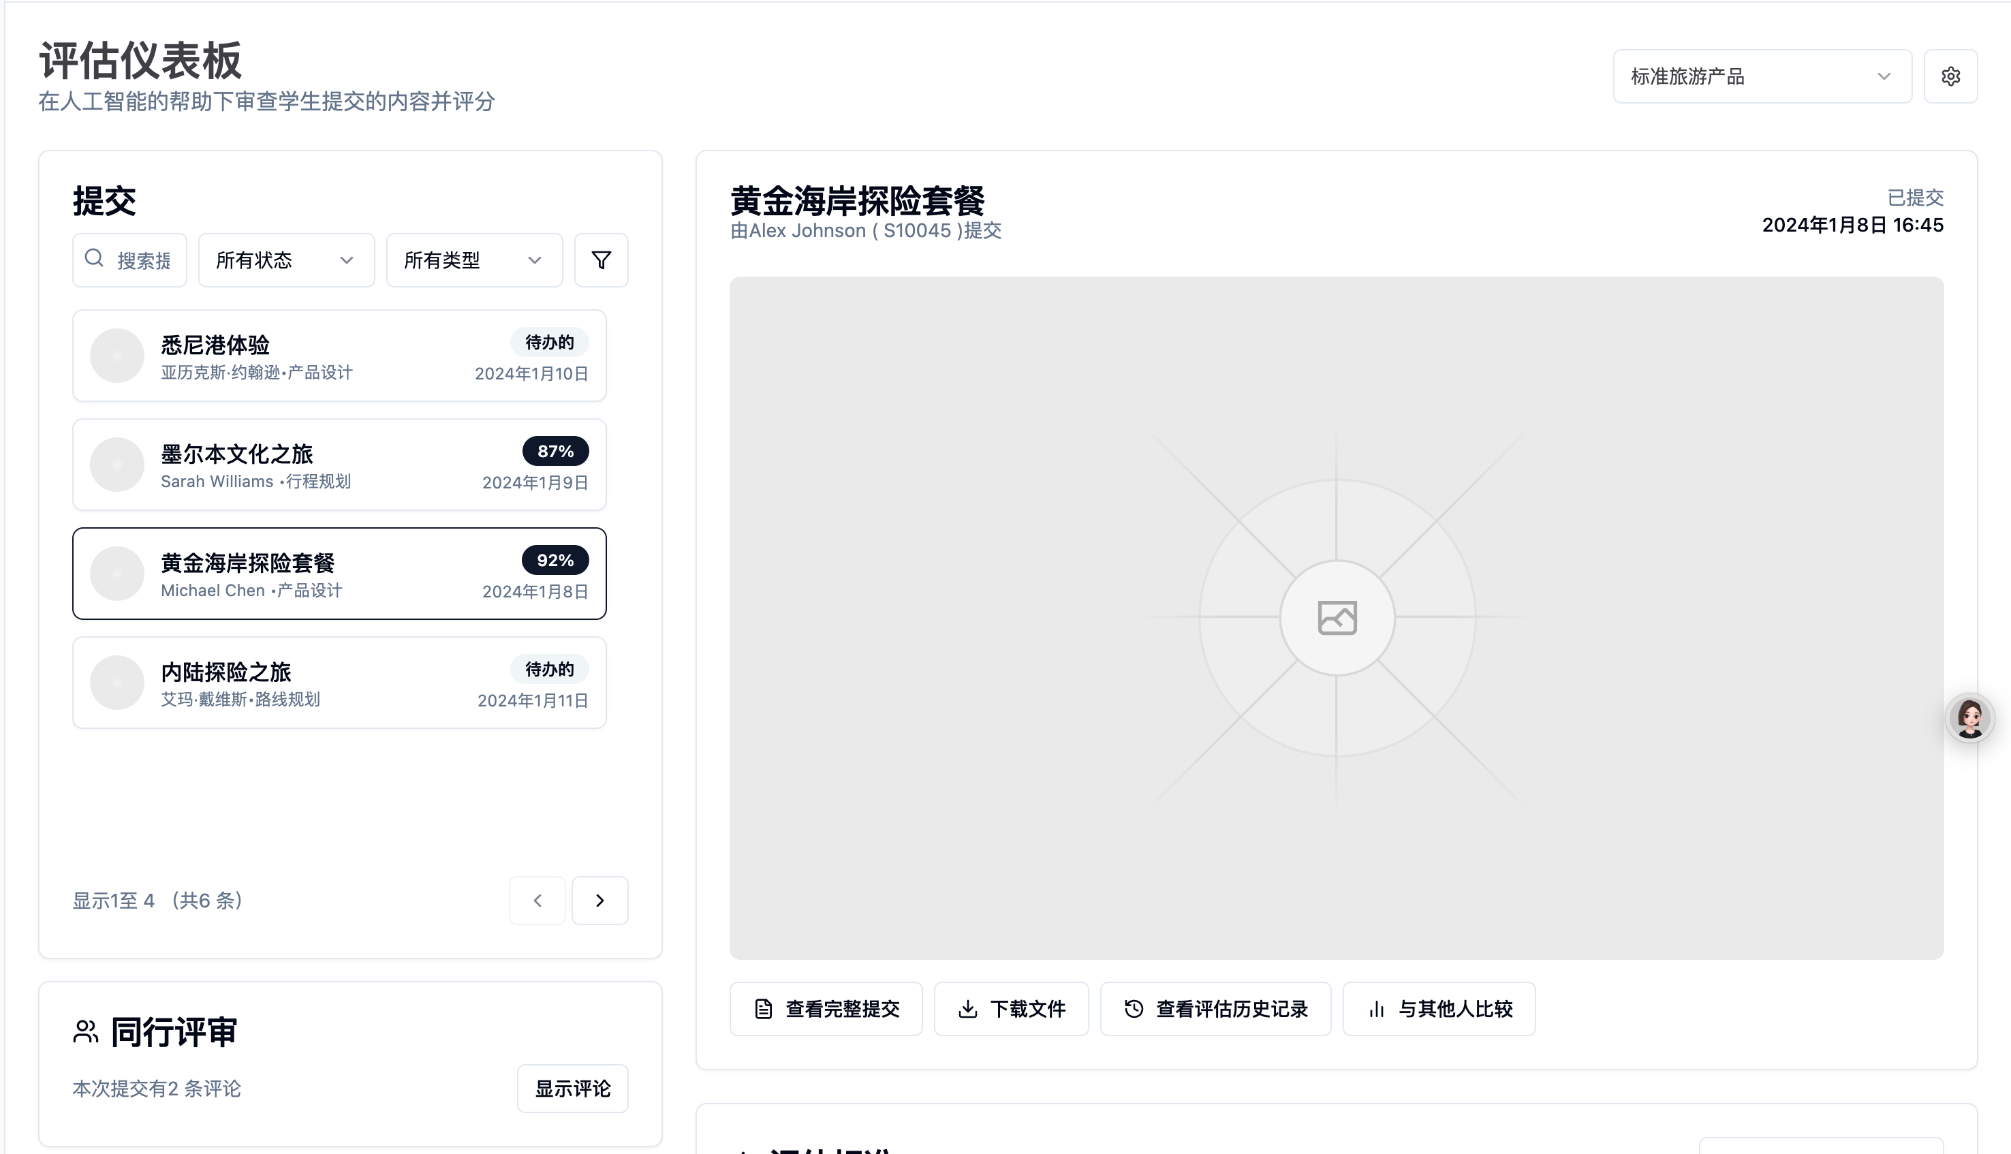This screenshot has width=2011, height=1154.
Task: Open 查看评估历史记录
Action: pyautogui.click(x=1215, y=1009)
